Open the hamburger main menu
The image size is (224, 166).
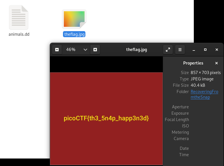click(x=180, y=50)
